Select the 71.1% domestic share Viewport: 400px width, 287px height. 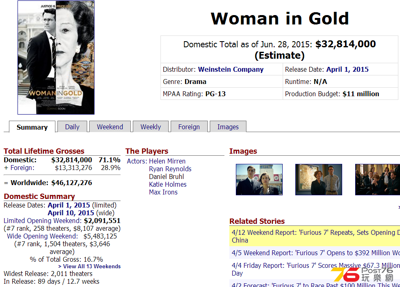[x=110, y=160]
